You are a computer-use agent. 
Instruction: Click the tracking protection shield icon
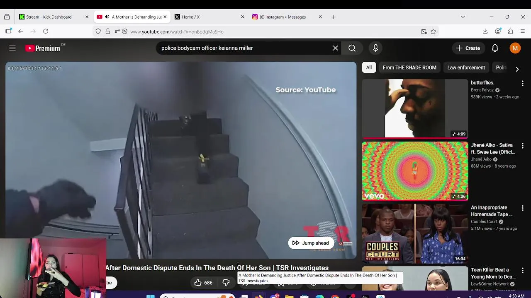(x=98, y=31)
